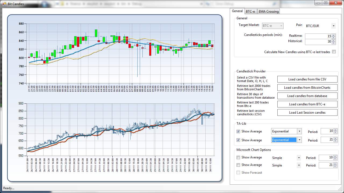Decrease Microsoft Chart Period value of 10
The width and height of the screenshot is (344, 193).
point(335,159)
